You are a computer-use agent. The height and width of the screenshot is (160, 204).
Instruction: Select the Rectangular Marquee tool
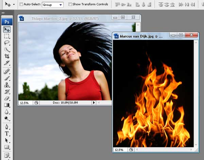[x=7, y=36]
